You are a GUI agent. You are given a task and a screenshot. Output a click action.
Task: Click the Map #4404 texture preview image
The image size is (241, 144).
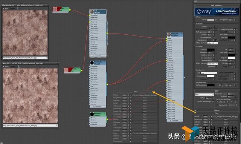point(25,33)
